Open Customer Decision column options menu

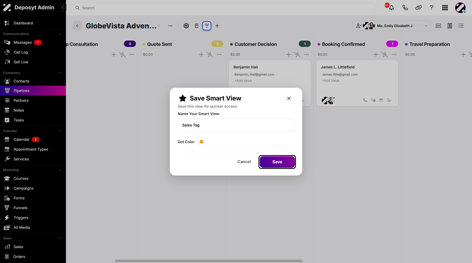tap(307, 54)
